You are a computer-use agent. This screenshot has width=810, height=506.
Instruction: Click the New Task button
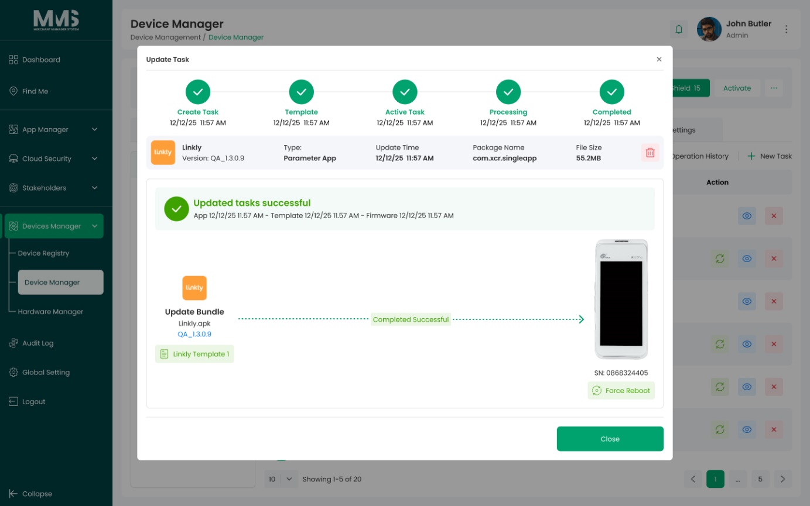[x=770, y=156]
